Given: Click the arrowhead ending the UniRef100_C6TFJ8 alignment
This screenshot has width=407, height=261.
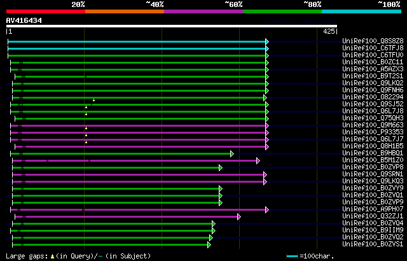Looking at the screenshot, I should pyautogui.click(x=267, y=48).
